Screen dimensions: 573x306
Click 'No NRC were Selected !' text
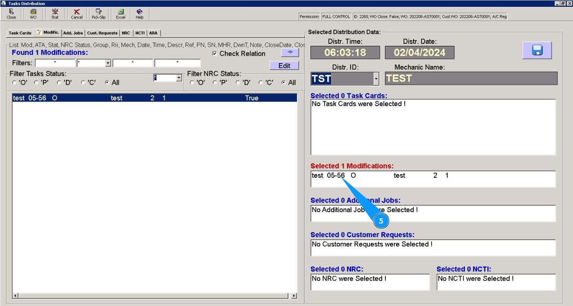click(x=349, y=279)
